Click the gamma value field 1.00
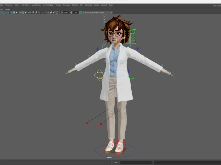The height and width of the screenshot is (165, 221). pos(75,12)
